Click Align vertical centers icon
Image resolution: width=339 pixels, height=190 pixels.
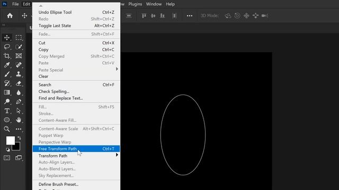click(x=153, y=15)
